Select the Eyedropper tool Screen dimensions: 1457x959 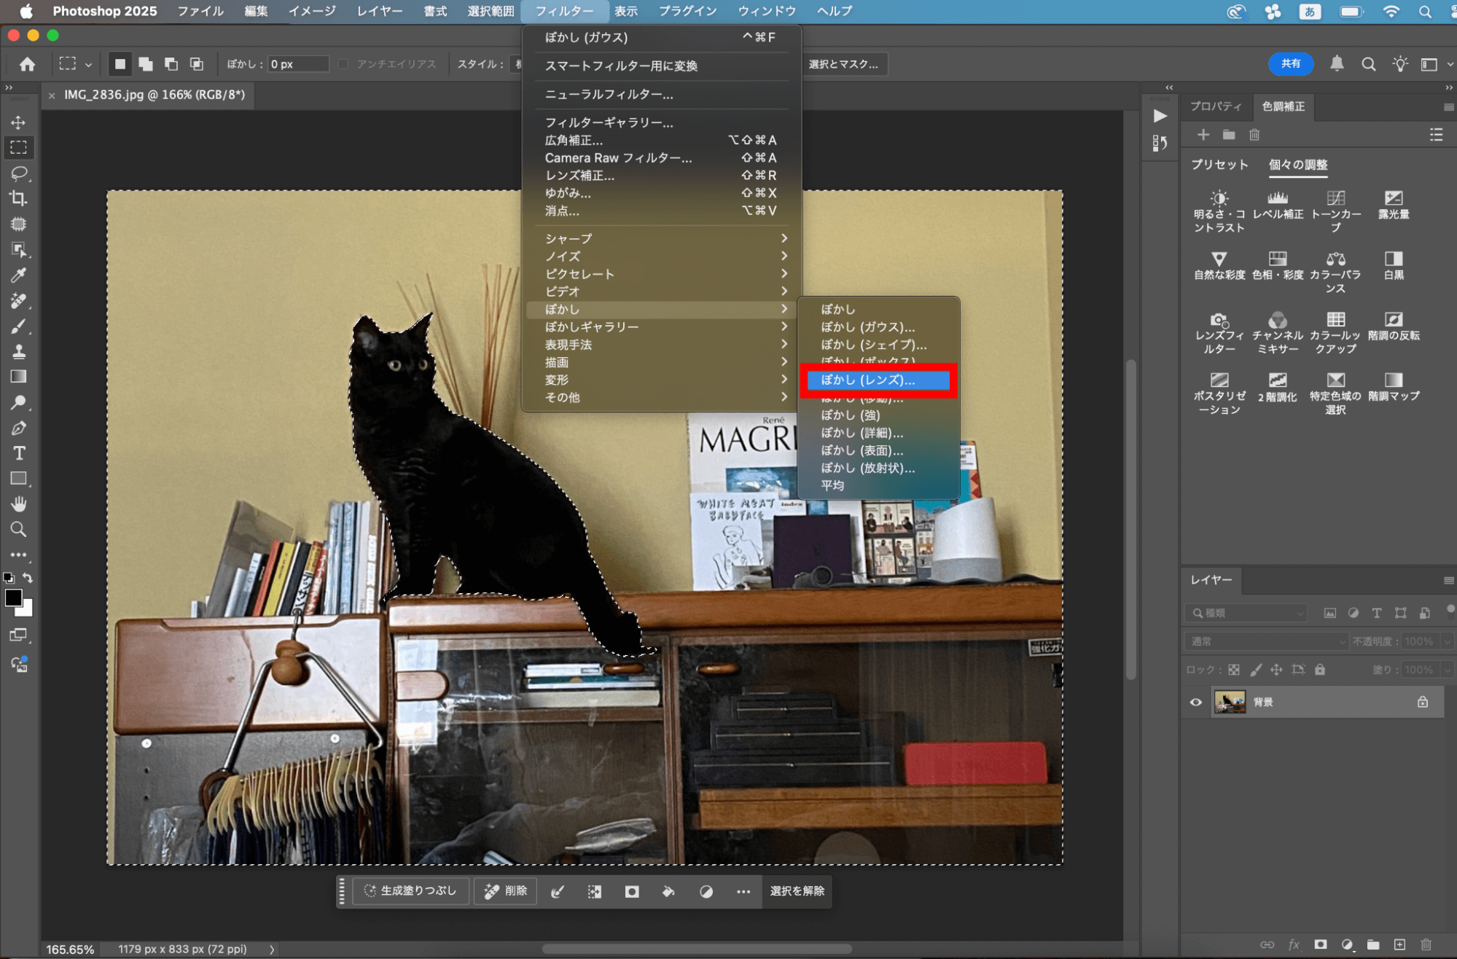coord(19,275)
